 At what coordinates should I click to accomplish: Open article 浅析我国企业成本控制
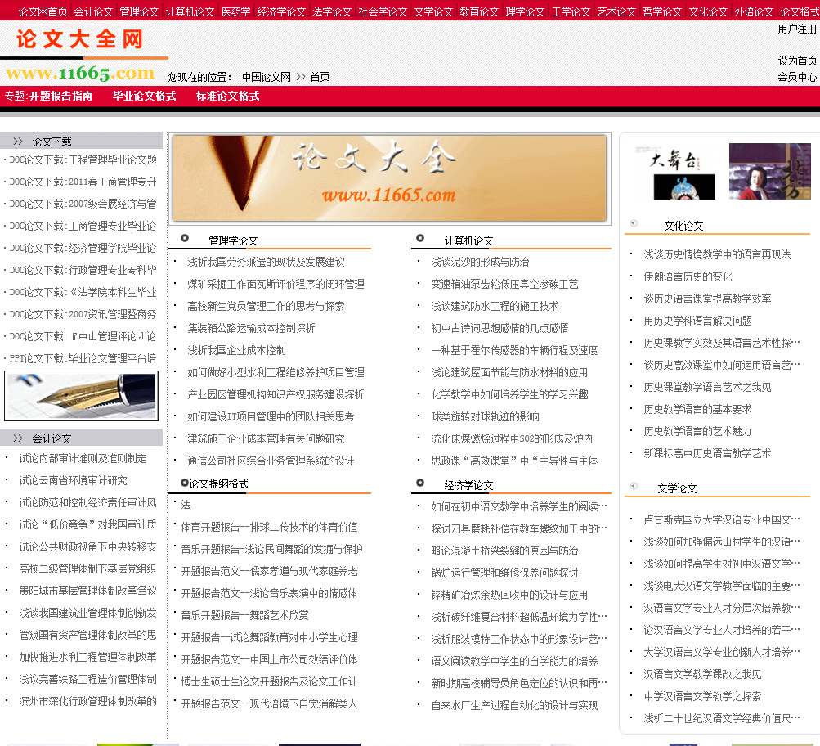pyautogui.click(x=237, y=350)
